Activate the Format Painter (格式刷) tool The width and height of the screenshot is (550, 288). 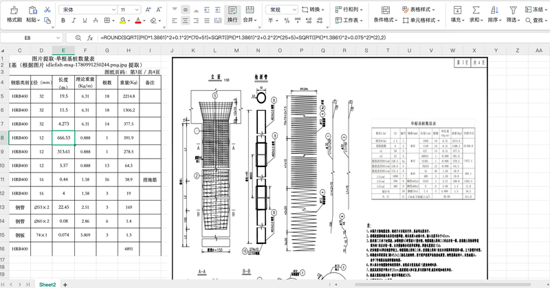coord(14,14)
